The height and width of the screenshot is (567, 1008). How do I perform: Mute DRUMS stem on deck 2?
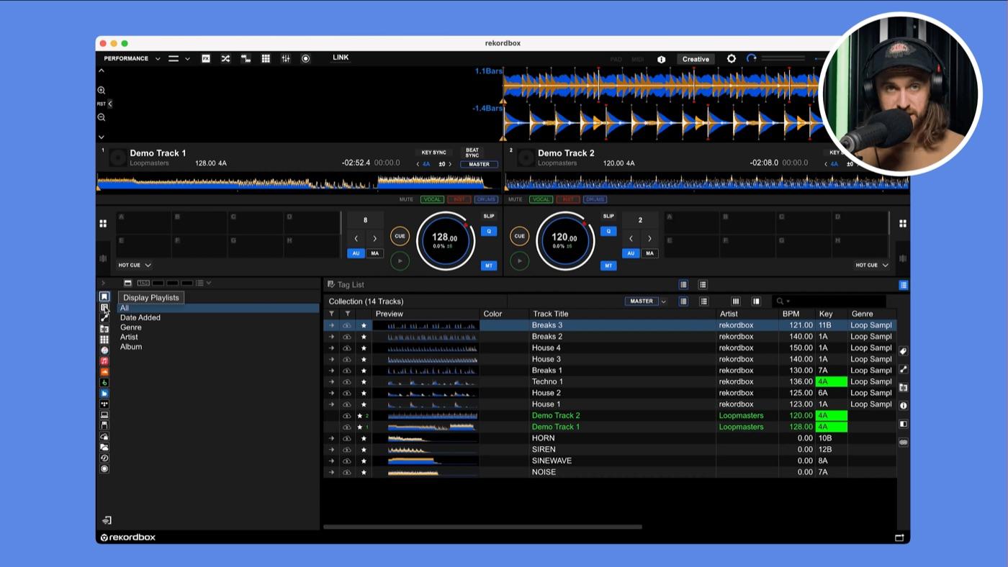coord(595,199)
